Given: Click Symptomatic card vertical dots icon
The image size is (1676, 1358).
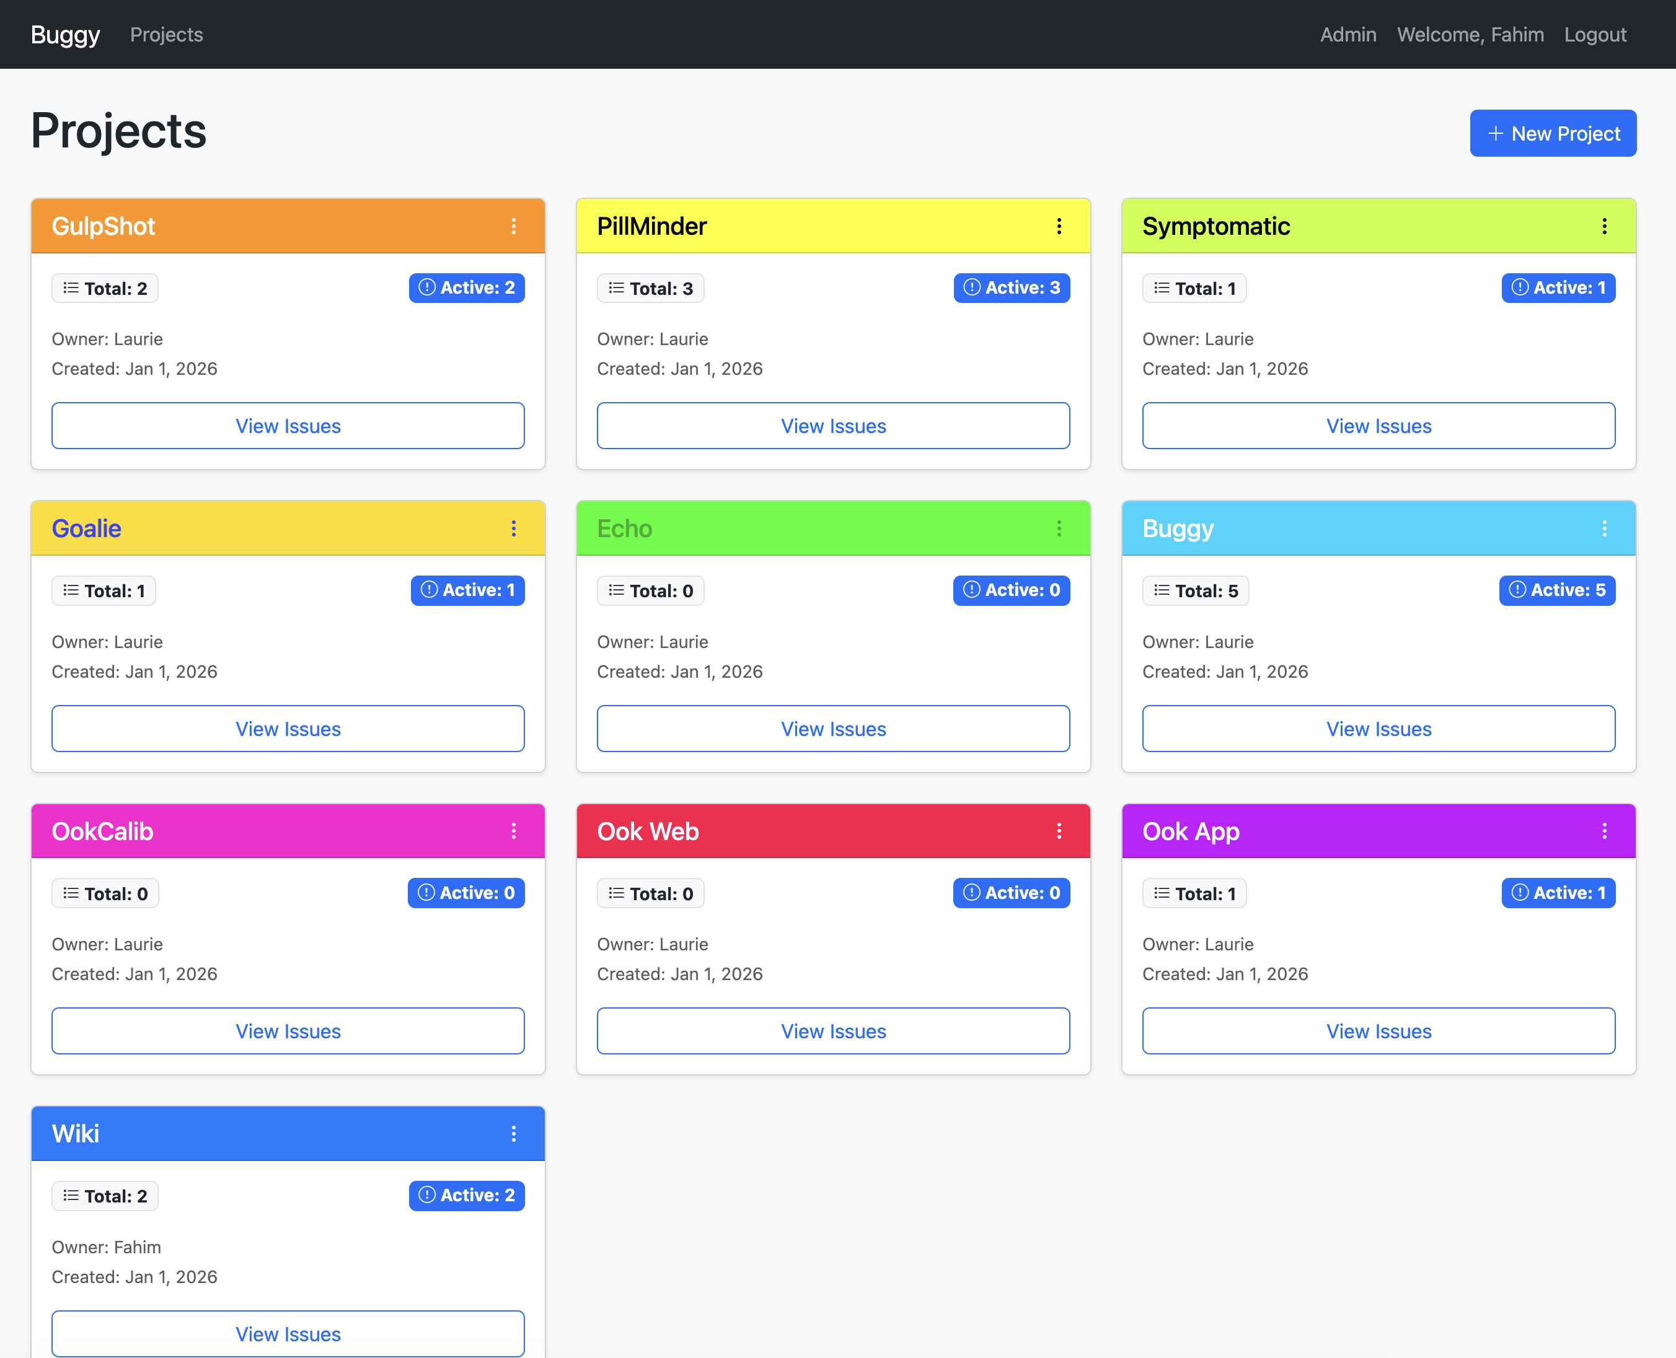Looking at the screenshot, I should click(x=1604, y=226).
